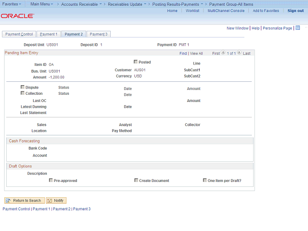
Task: Click the Notify button
Action: [x=56, y=200]
